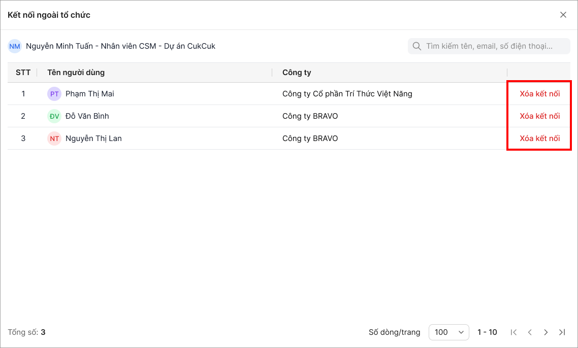Click the Tên người dùng column header
This screenshot has width=578, height=348.
(76, 73)
